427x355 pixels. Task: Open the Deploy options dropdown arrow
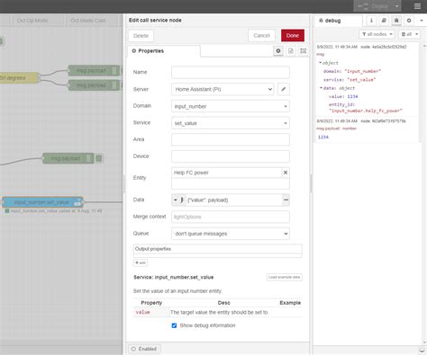pyautogui.click(x=397, y=6)
